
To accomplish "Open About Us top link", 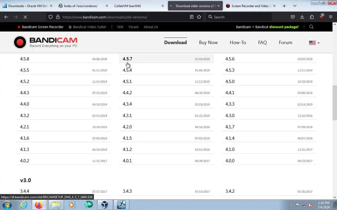I will [151, 27].
